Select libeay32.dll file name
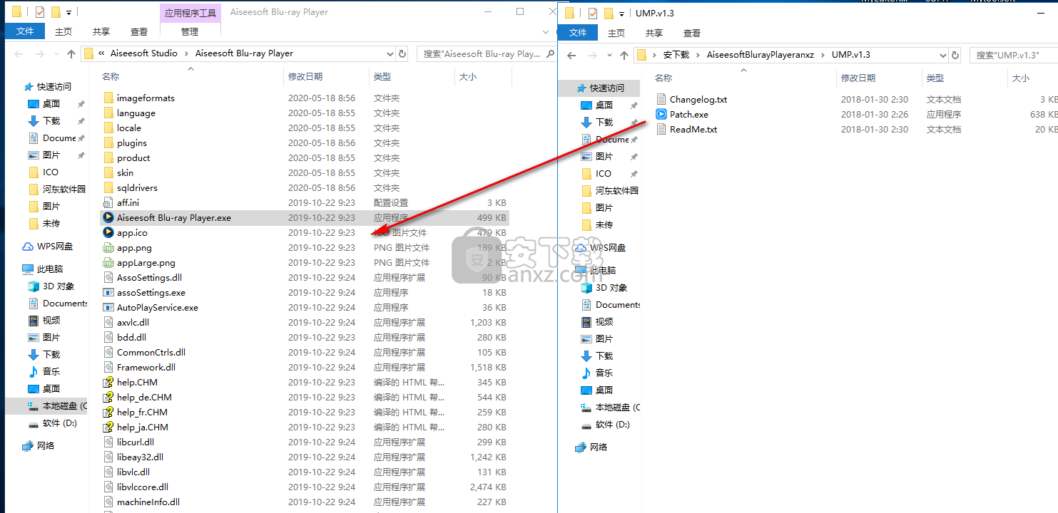The height and width of the screenshot is (513, 1058). pos(140,457)
